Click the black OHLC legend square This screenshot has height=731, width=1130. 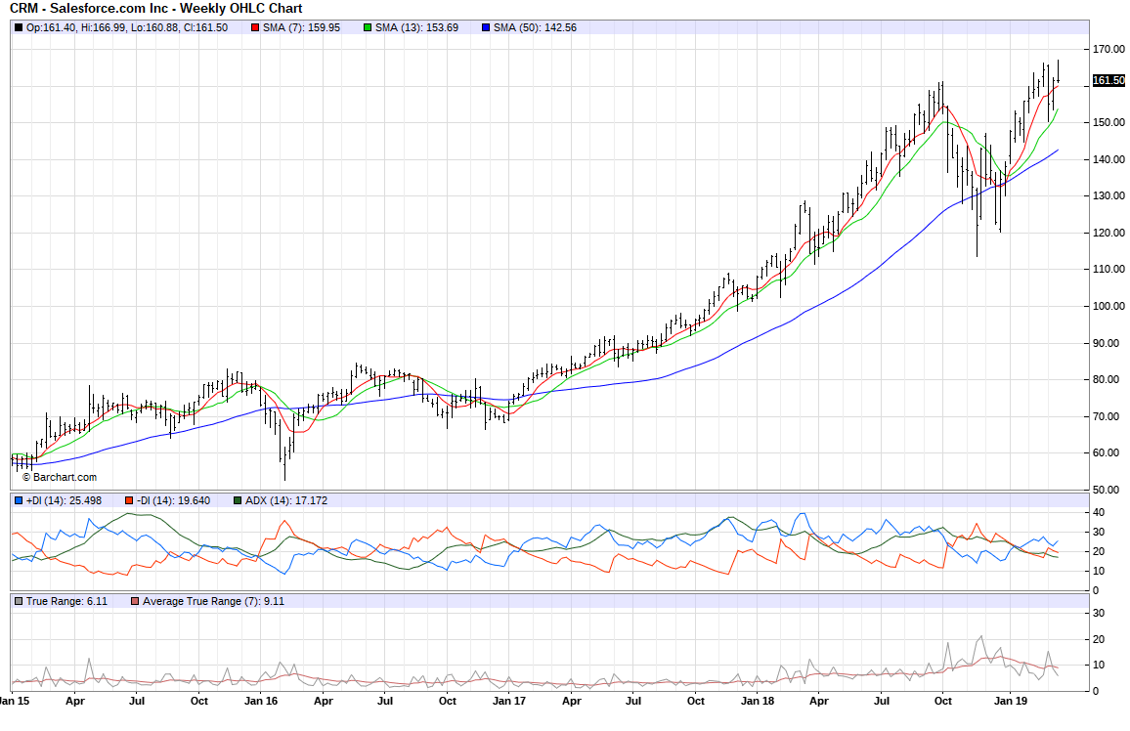coord(19,27)
